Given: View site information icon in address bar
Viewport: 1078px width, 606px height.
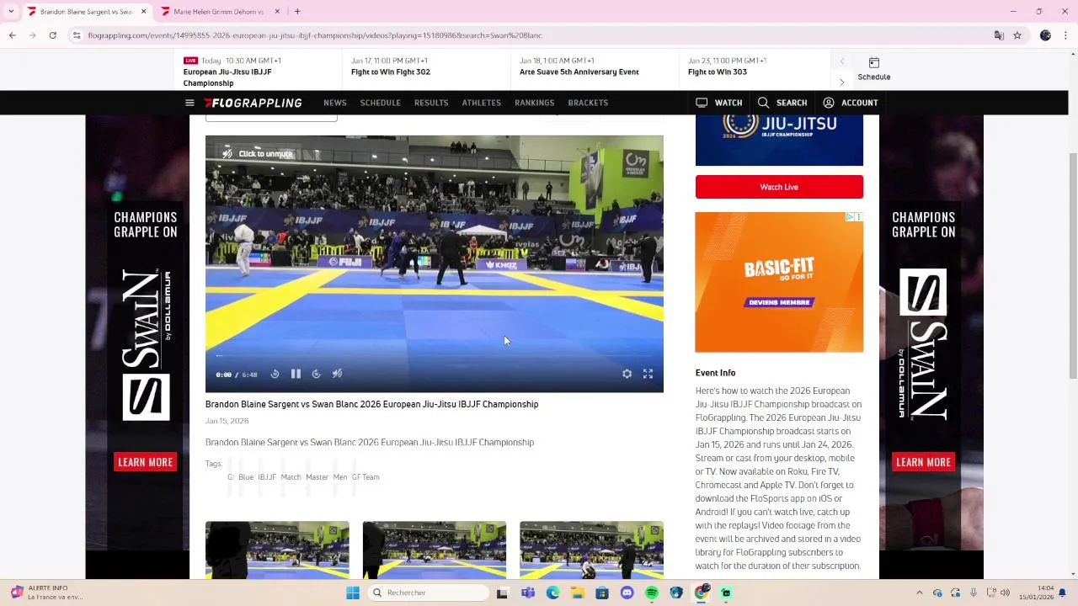Looking at the screenshot, I should (77, 35).
